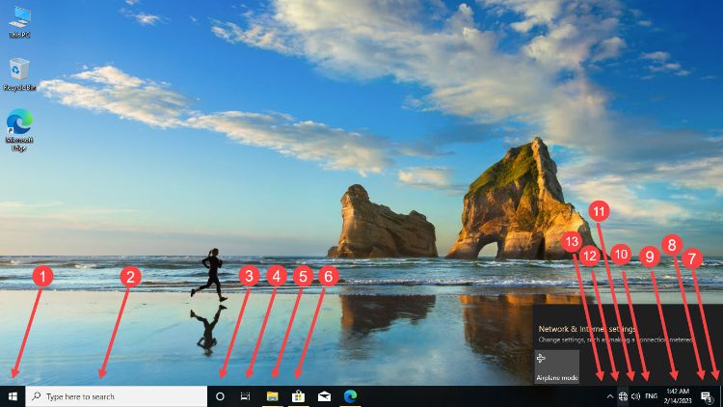723x407 pixels.
Task: Open the Mail app on the taskbar
Action: click(x=325, y=396)
